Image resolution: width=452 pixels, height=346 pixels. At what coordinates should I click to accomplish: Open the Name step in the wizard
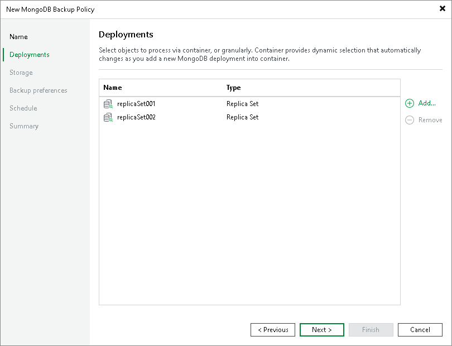pos(18,37)
